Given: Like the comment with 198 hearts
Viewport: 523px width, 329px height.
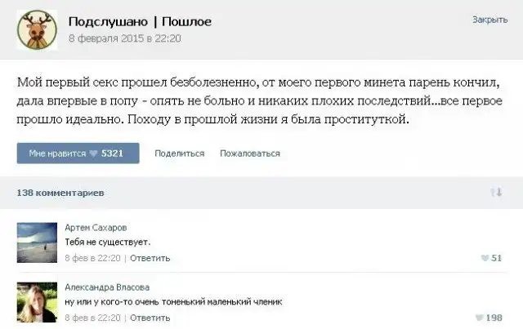Looking at the screenshot, I should click(489, 318).
